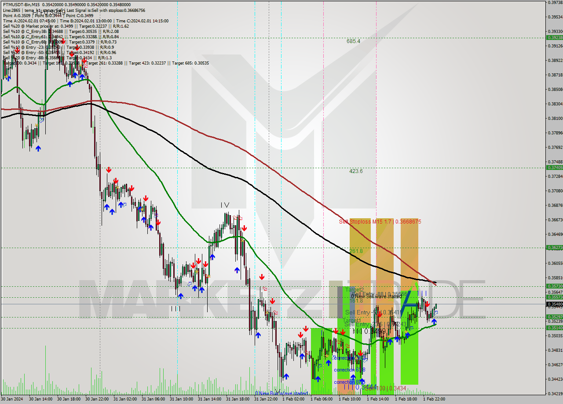
Task: Click the 'Sell %20 @ Market price' line
Action: tap(66, 26)
